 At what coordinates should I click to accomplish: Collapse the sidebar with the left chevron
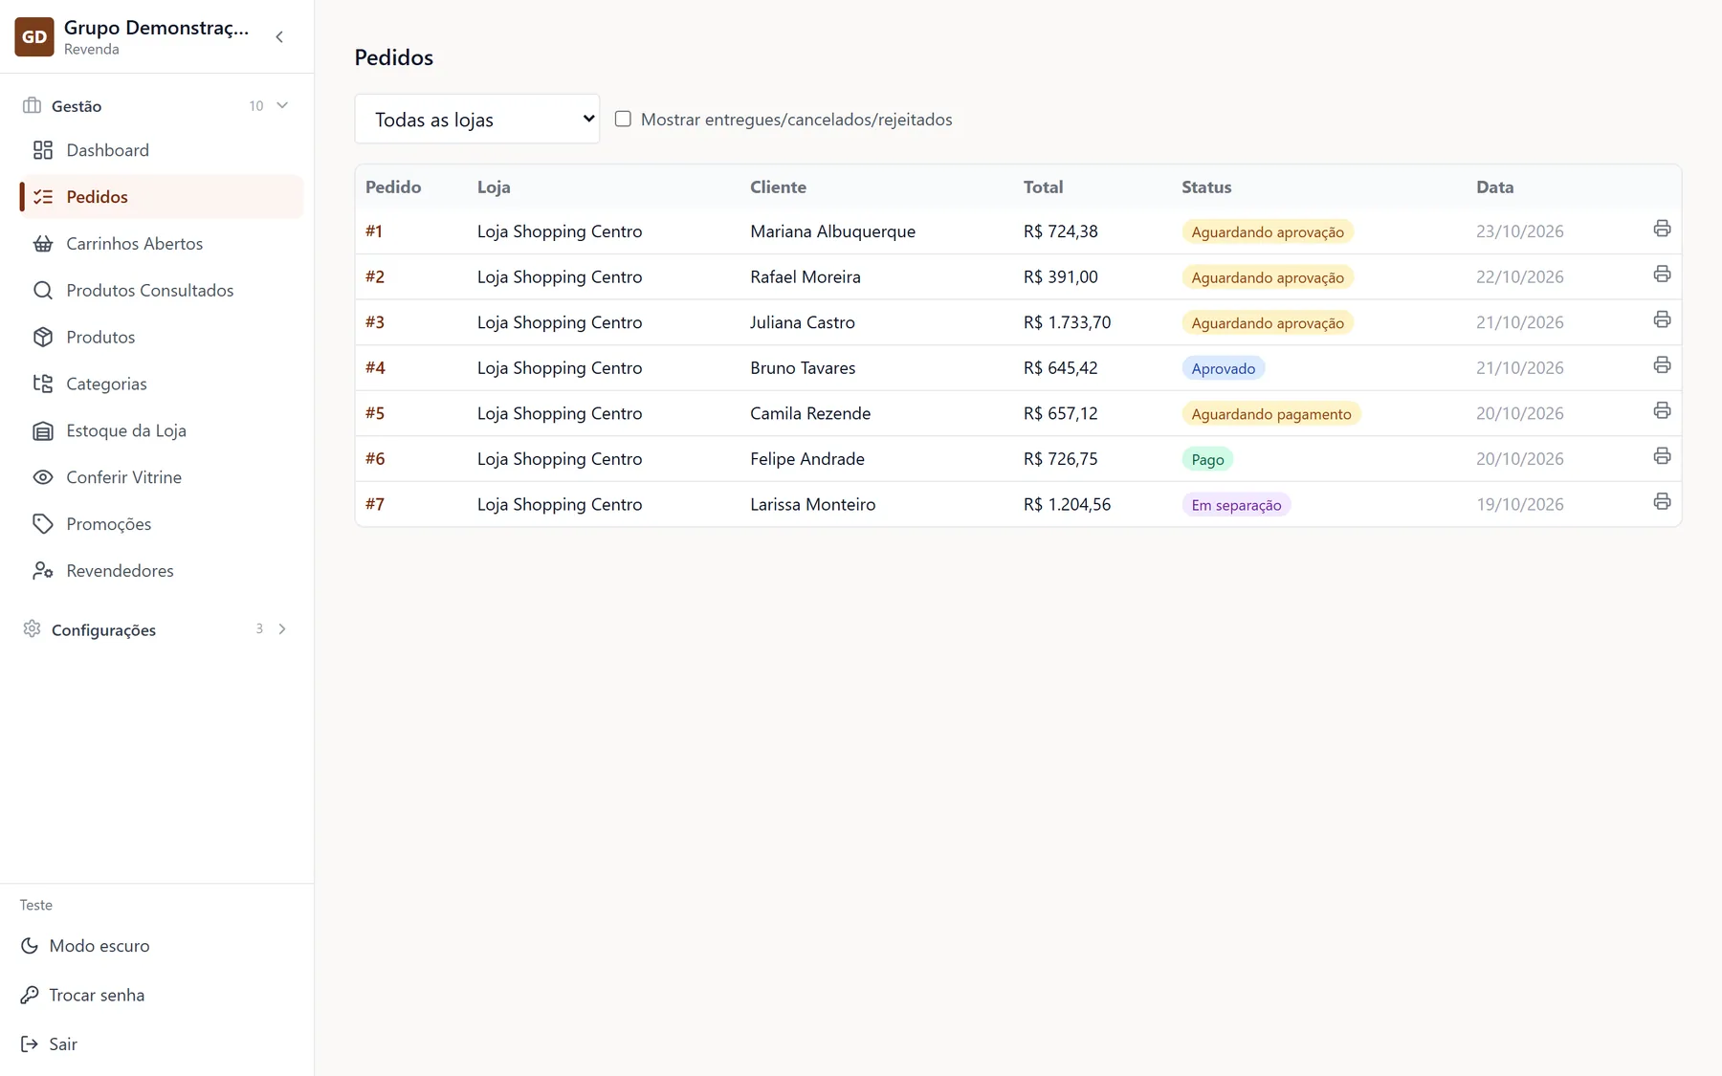click(279, 37)
